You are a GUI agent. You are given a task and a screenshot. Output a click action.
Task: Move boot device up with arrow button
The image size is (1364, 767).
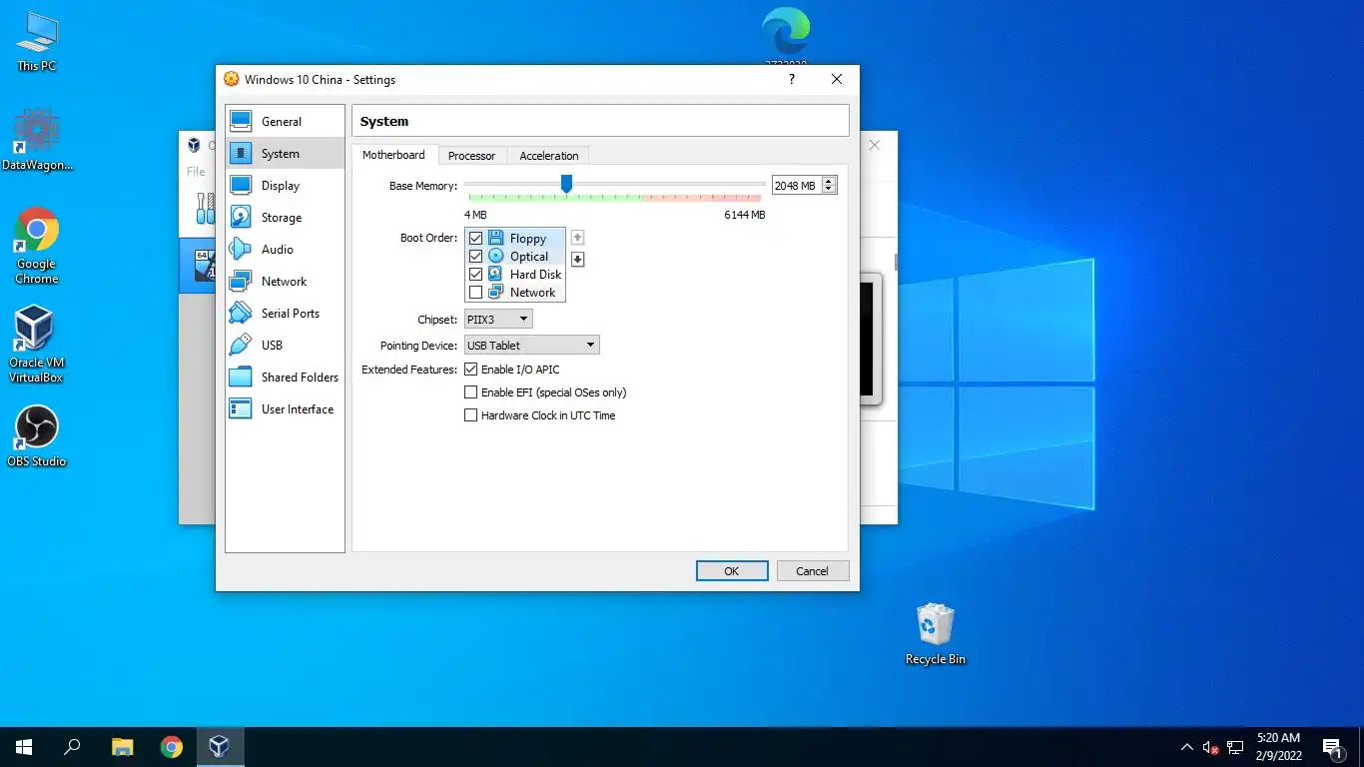tap(577, 238)
